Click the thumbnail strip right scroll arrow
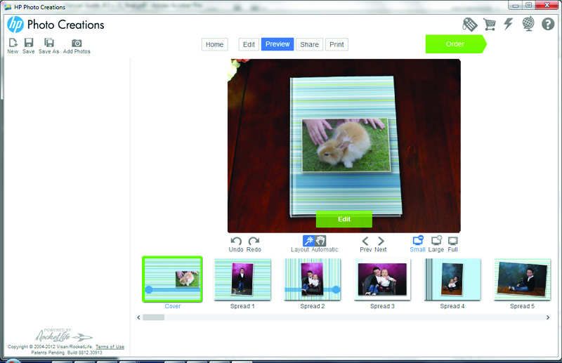This screenshot has width=562, height=363. [x=548, y=317]
